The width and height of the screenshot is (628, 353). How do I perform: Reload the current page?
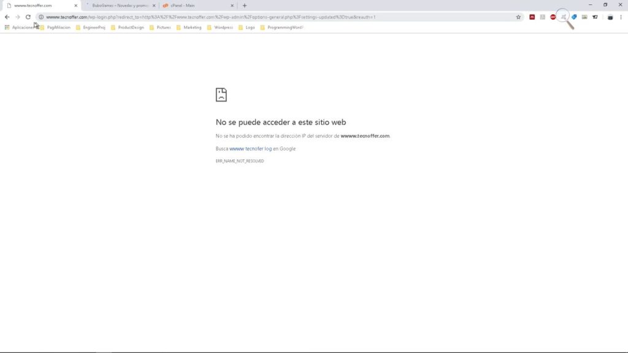[28, 17]
